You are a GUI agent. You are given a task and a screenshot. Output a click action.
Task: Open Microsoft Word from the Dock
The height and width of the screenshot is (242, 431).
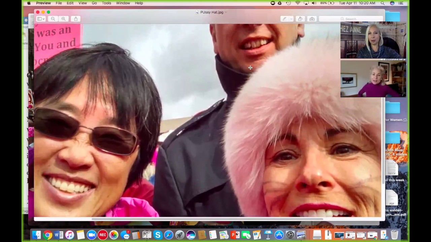pyautogui.click(x=59, y=235)
